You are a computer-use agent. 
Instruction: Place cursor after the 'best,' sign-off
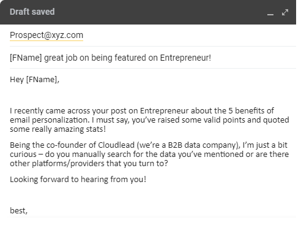[28, 210]
